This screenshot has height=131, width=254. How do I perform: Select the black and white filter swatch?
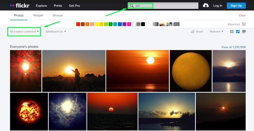156,24
